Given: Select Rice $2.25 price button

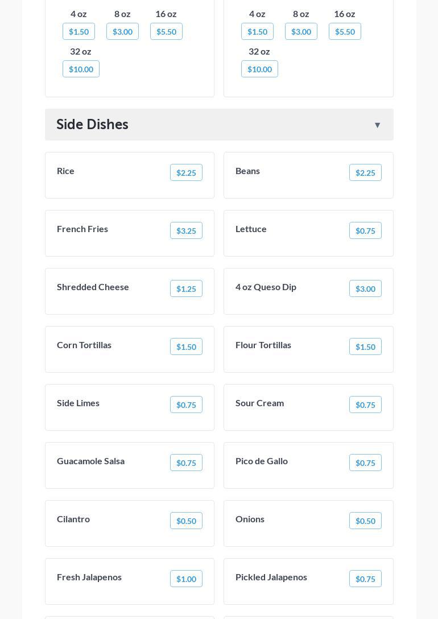Looking at the screenshot, I should [x=186, y=173].
